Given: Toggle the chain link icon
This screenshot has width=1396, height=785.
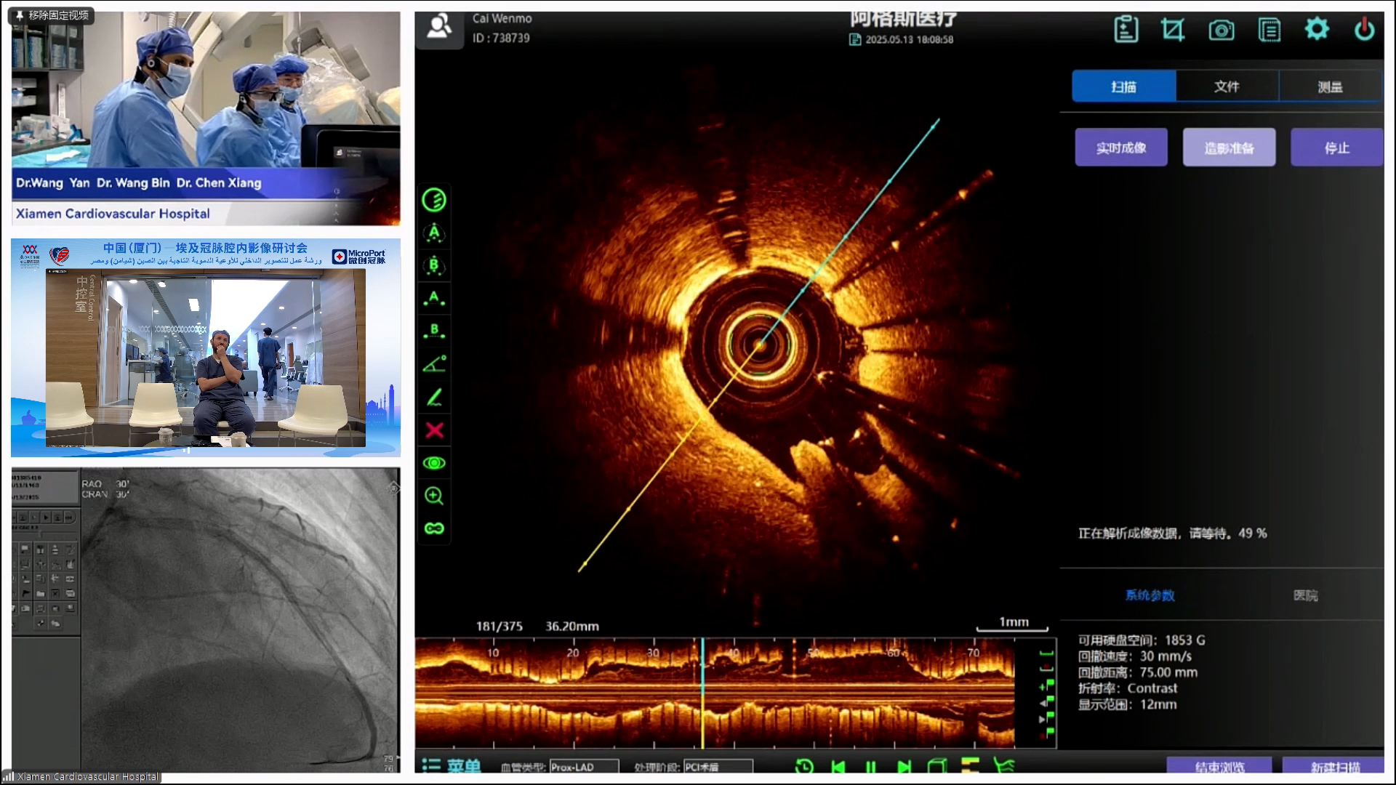Looking at the screenshot, I should 434,528.
